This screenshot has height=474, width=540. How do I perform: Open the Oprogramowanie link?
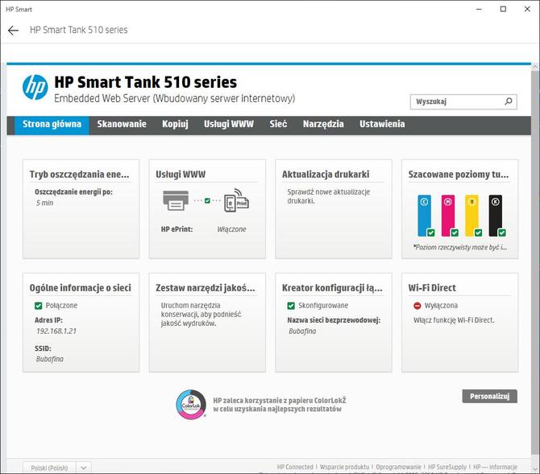[398, 467]
